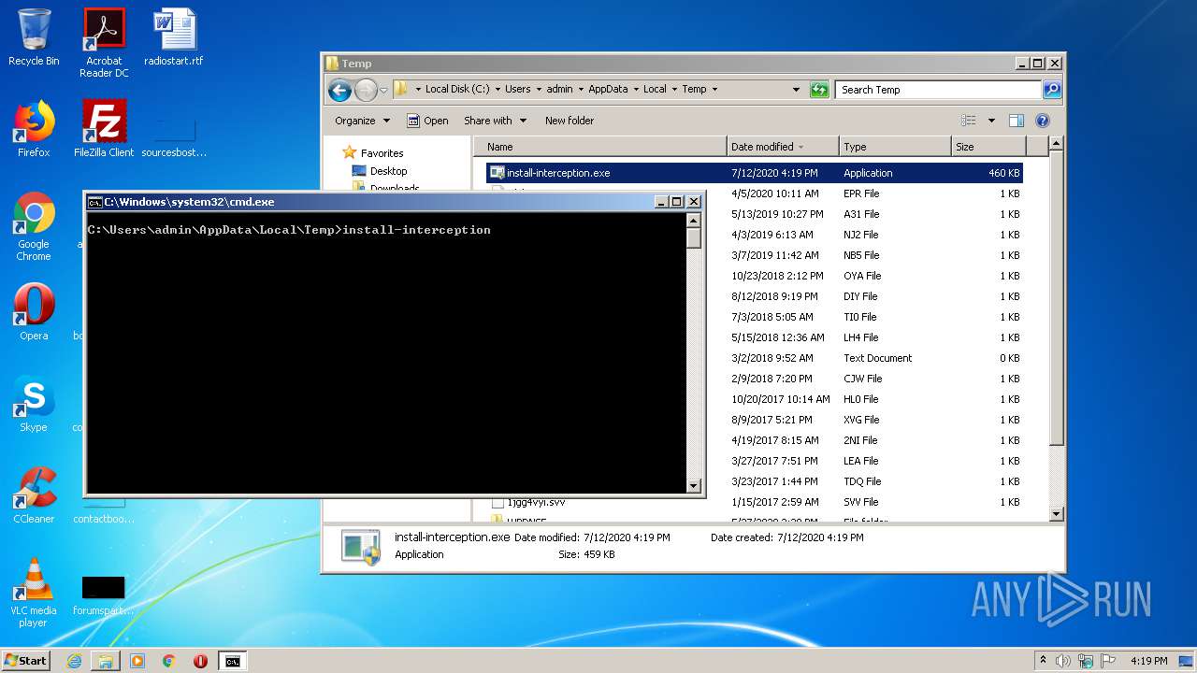1197x673 pixels.
Task: Click the cmd window vertical scrollbar thumb
Action: tap(694, 237)
